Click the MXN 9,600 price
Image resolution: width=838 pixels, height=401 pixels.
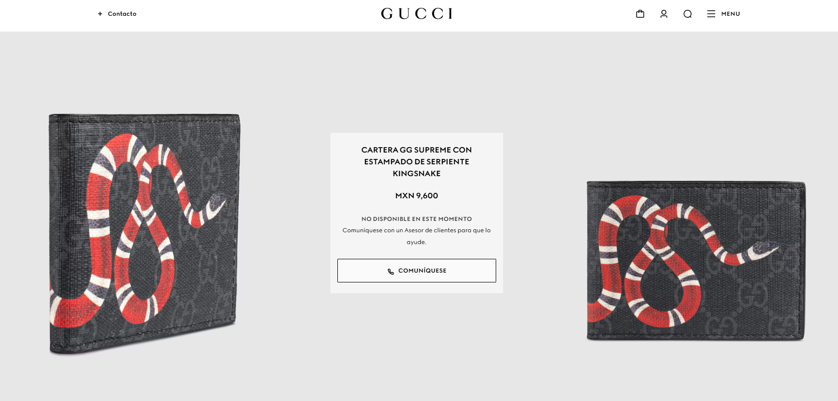click(417, 196)
